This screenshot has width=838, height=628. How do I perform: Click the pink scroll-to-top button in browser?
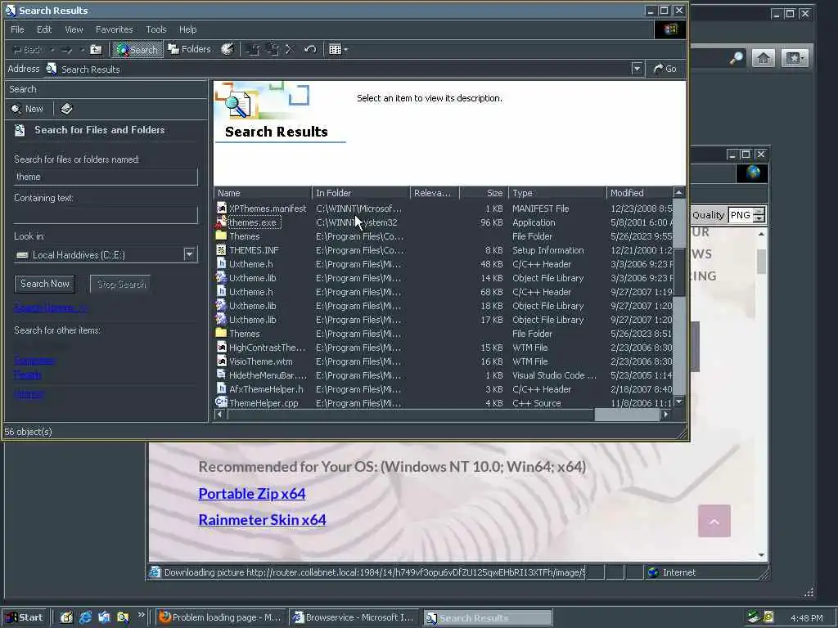click(x=714, y=521)
